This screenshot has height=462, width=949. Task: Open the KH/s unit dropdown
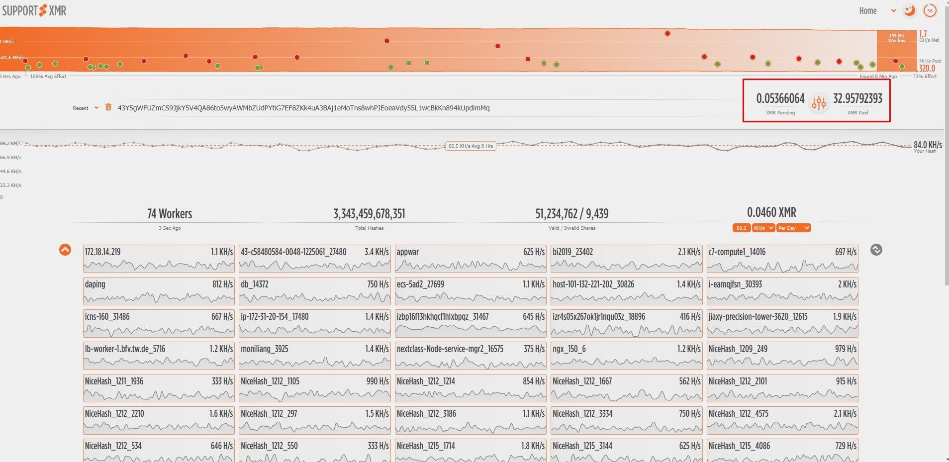763,228
